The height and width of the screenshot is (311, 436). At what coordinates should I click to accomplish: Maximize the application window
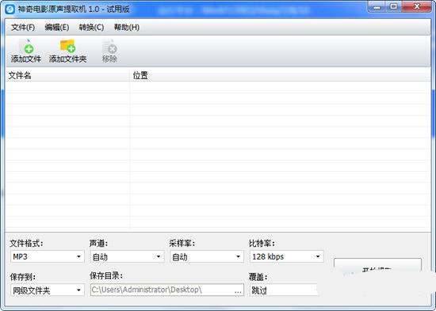click(x=394, y=6)
